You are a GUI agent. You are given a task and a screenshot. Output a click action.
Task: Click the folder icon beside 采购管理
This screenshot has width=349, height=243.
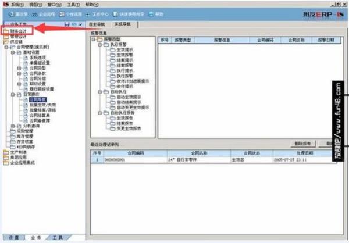click(x=13, y=131)
